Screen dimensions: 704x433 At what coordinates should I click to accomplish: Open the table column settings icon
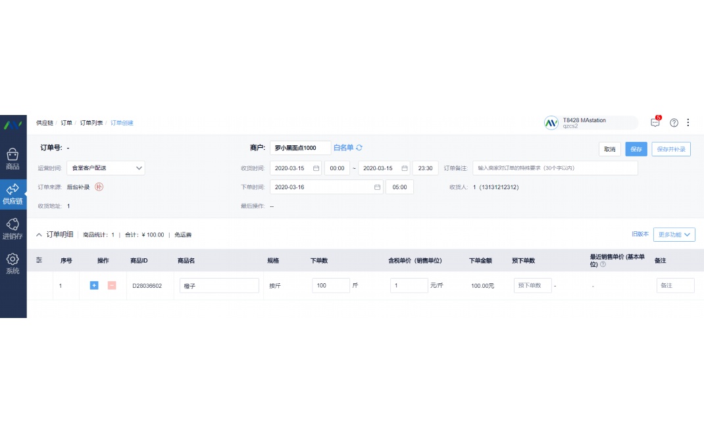[x=39, y=260]
